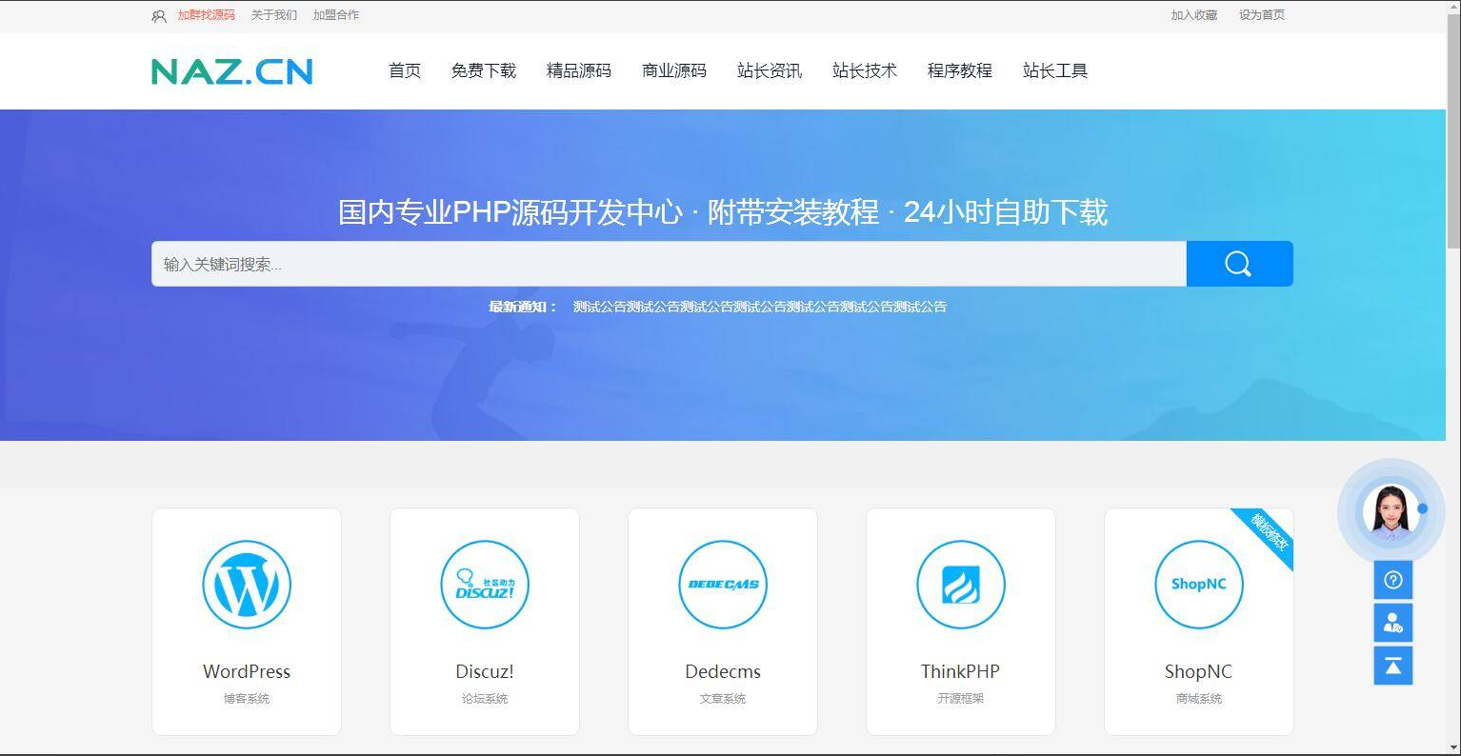Viewport: 1461px width, 756px height.
Task: Open the WordPress blog system icon
Action: pos(247,585)
